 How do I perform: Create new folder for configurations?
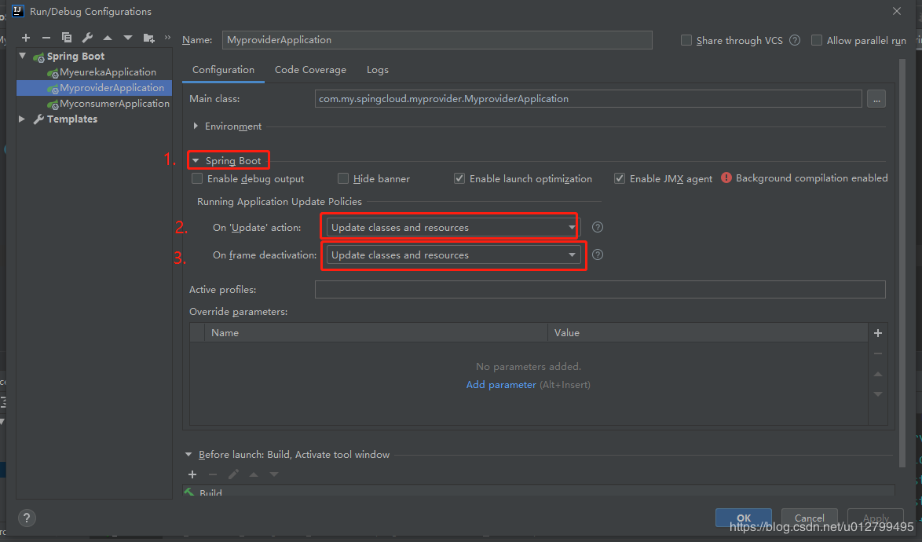[x=148, y=38]
